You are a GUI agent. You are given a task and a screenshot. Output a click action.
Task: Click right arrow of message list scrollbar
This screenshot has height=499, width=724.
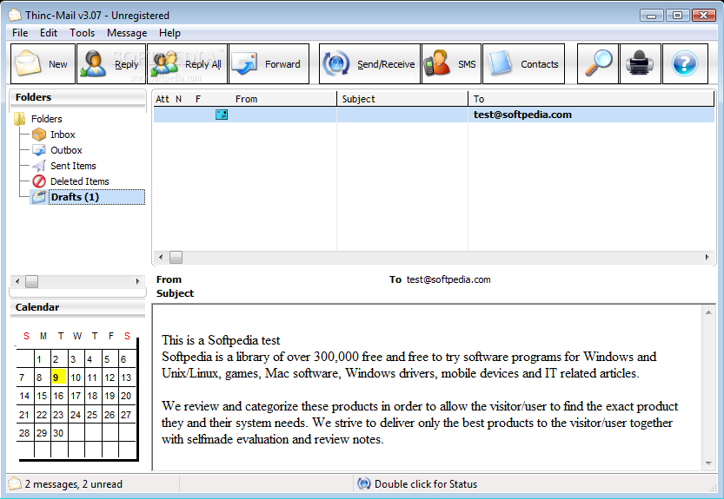(x=707, y=258)
